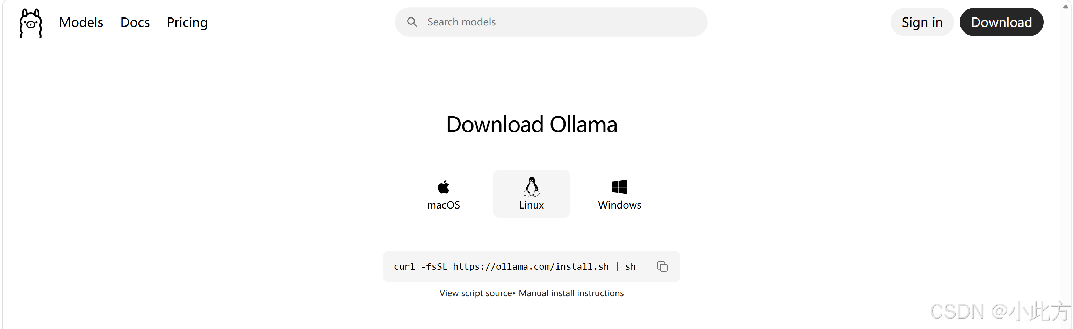Click the Sign in button
This screenshot has width=1073, height=329.
[922, 22]
